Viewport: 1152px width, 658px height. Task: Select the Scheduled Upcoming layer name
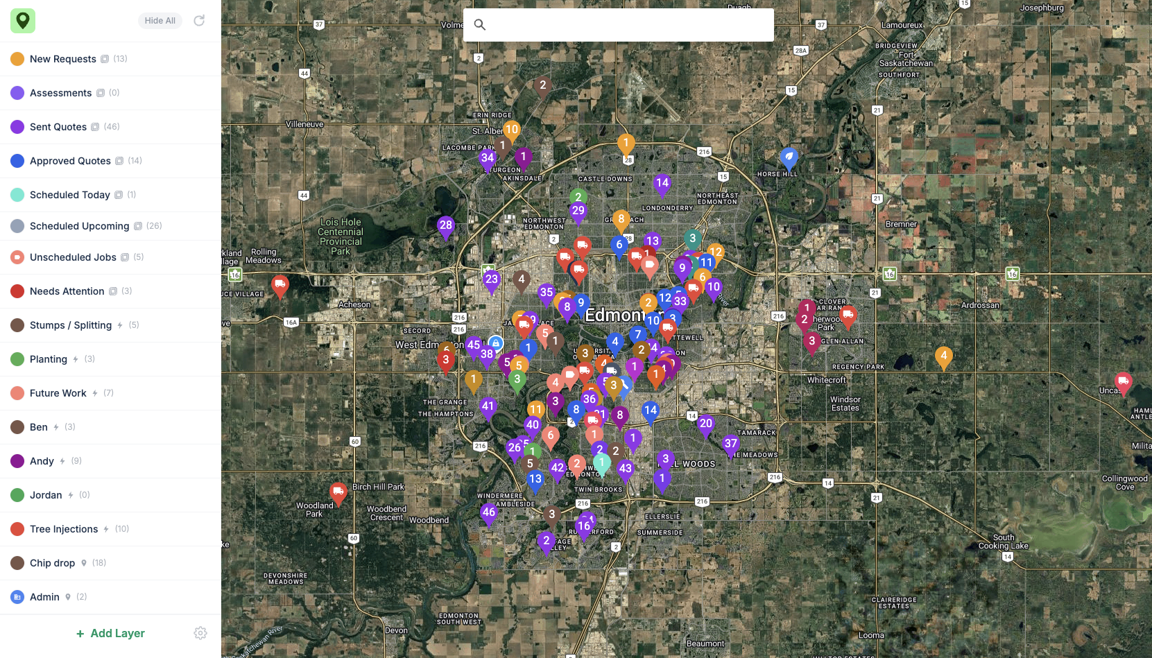pos(79,226)
